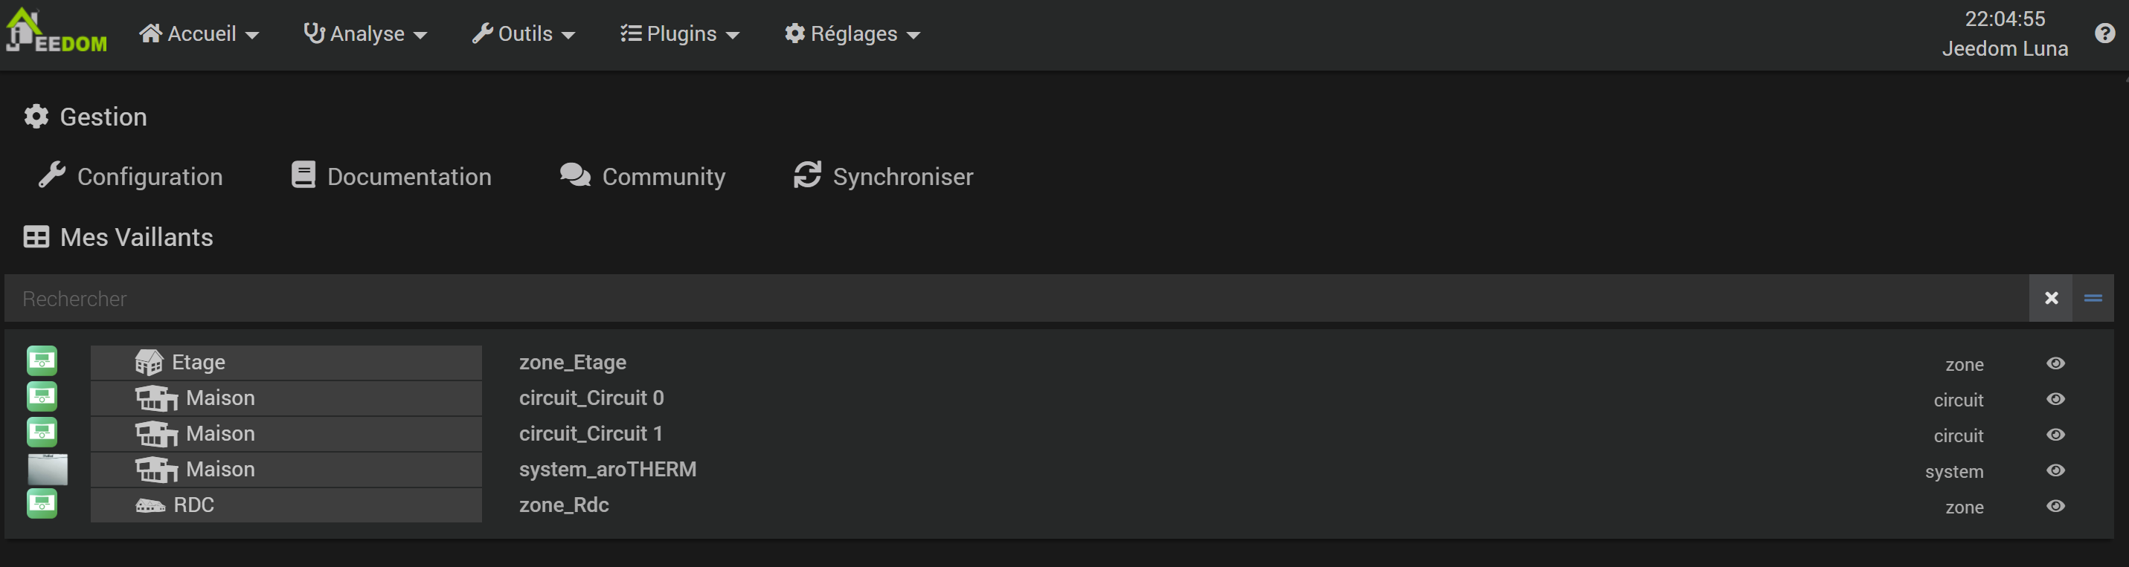The width and height of the screenshot is (2129, 567).
Task: Focus the Rechercher search field
Action: [x=992, y=299]
